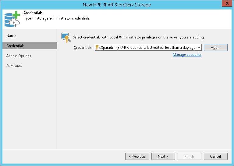Jump to the Summary step
Screen dimensions: 234x166
pos(14,66)
